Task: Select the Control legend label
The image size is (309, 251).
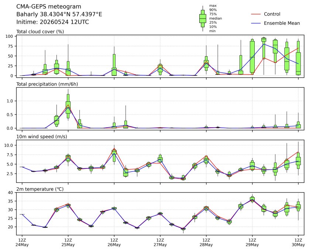Action: point(272,14)
